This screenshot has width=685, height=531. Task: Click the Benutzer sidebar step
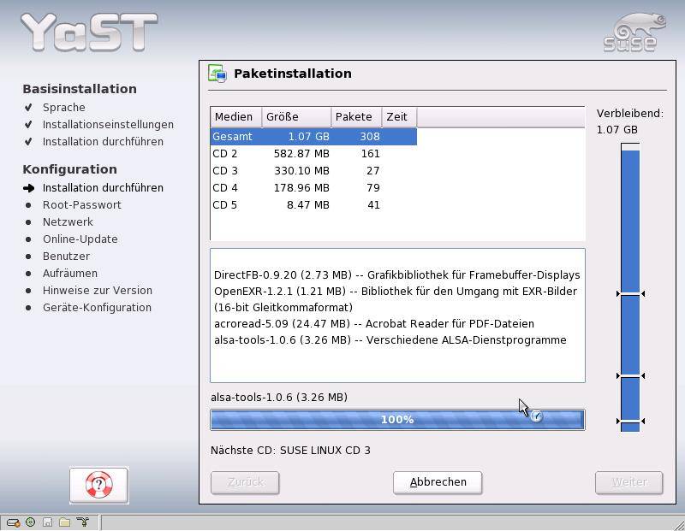66,257
